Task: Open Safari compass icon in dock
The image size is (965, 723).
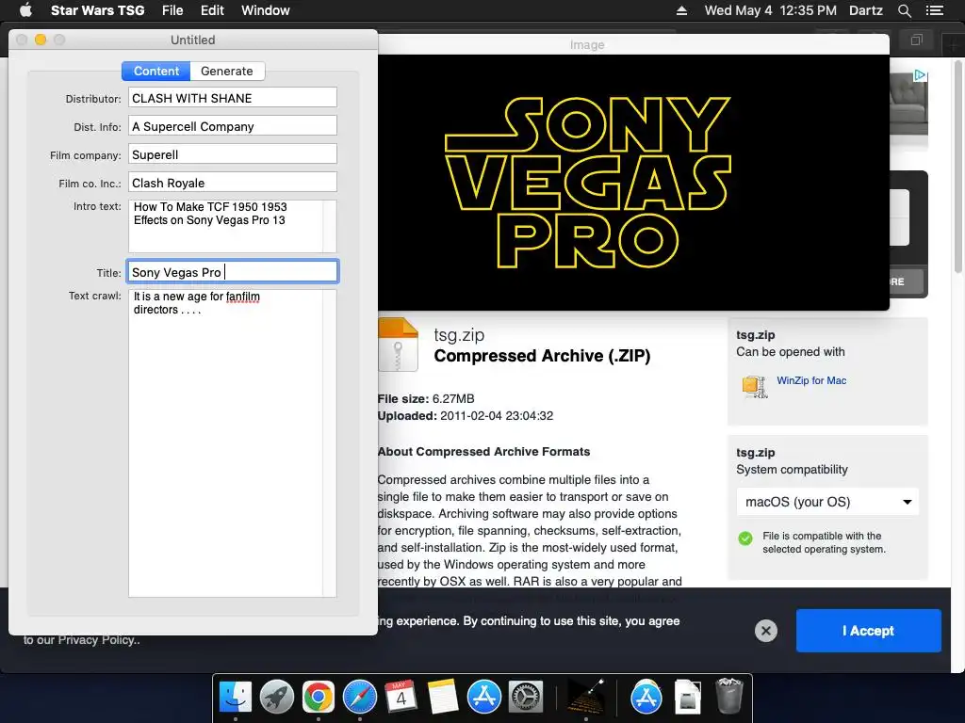Action: [359, 698]
